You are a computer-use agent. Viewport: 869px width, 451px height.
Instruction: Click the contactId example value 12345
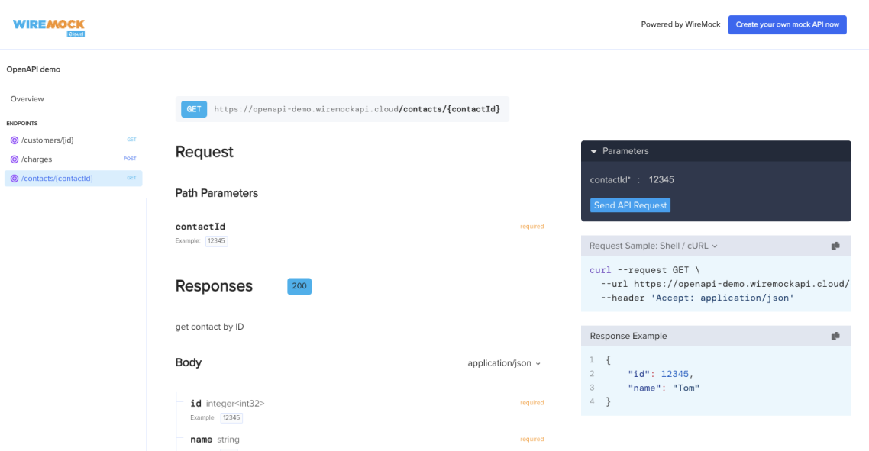coord(216,241)
